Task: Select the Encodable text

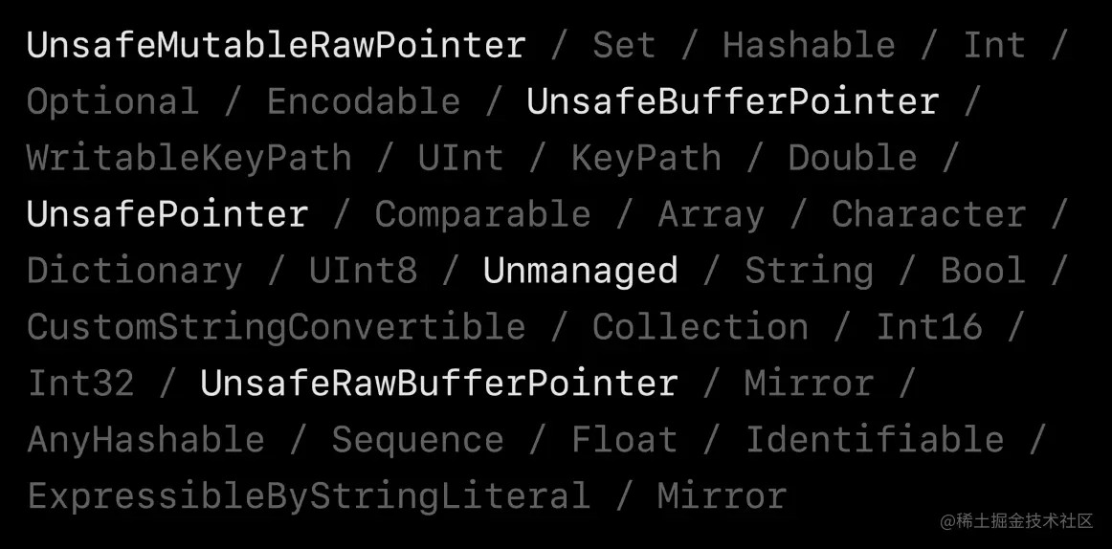Action: click(364, 101)
